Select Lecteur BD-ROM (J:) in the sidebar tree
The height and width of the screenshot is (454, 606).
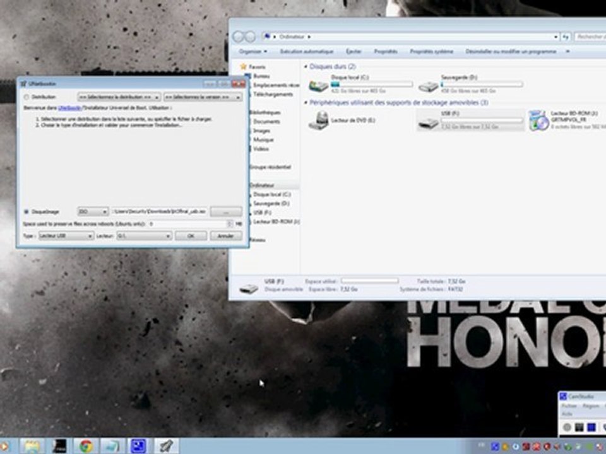(x=276, y=221)
